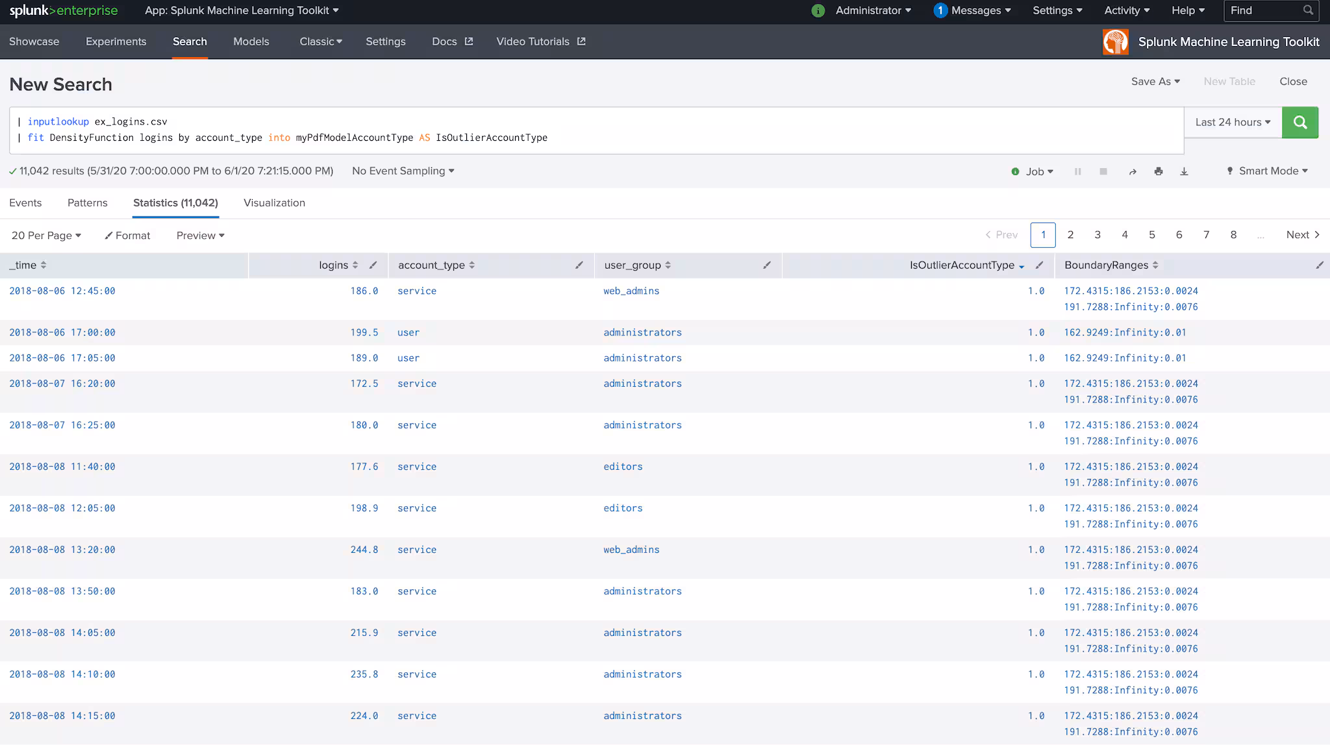Viewport: 1330px width, 745px height.
Task: Click the Print results icon
Action: click(x=1158, y=171)
